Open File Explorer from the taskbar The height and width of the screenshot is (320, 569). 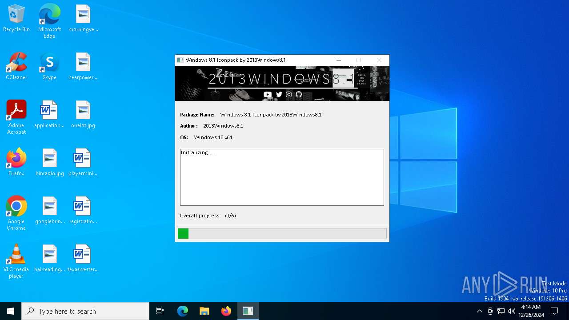pyautogui.click(x=204, y=311)
